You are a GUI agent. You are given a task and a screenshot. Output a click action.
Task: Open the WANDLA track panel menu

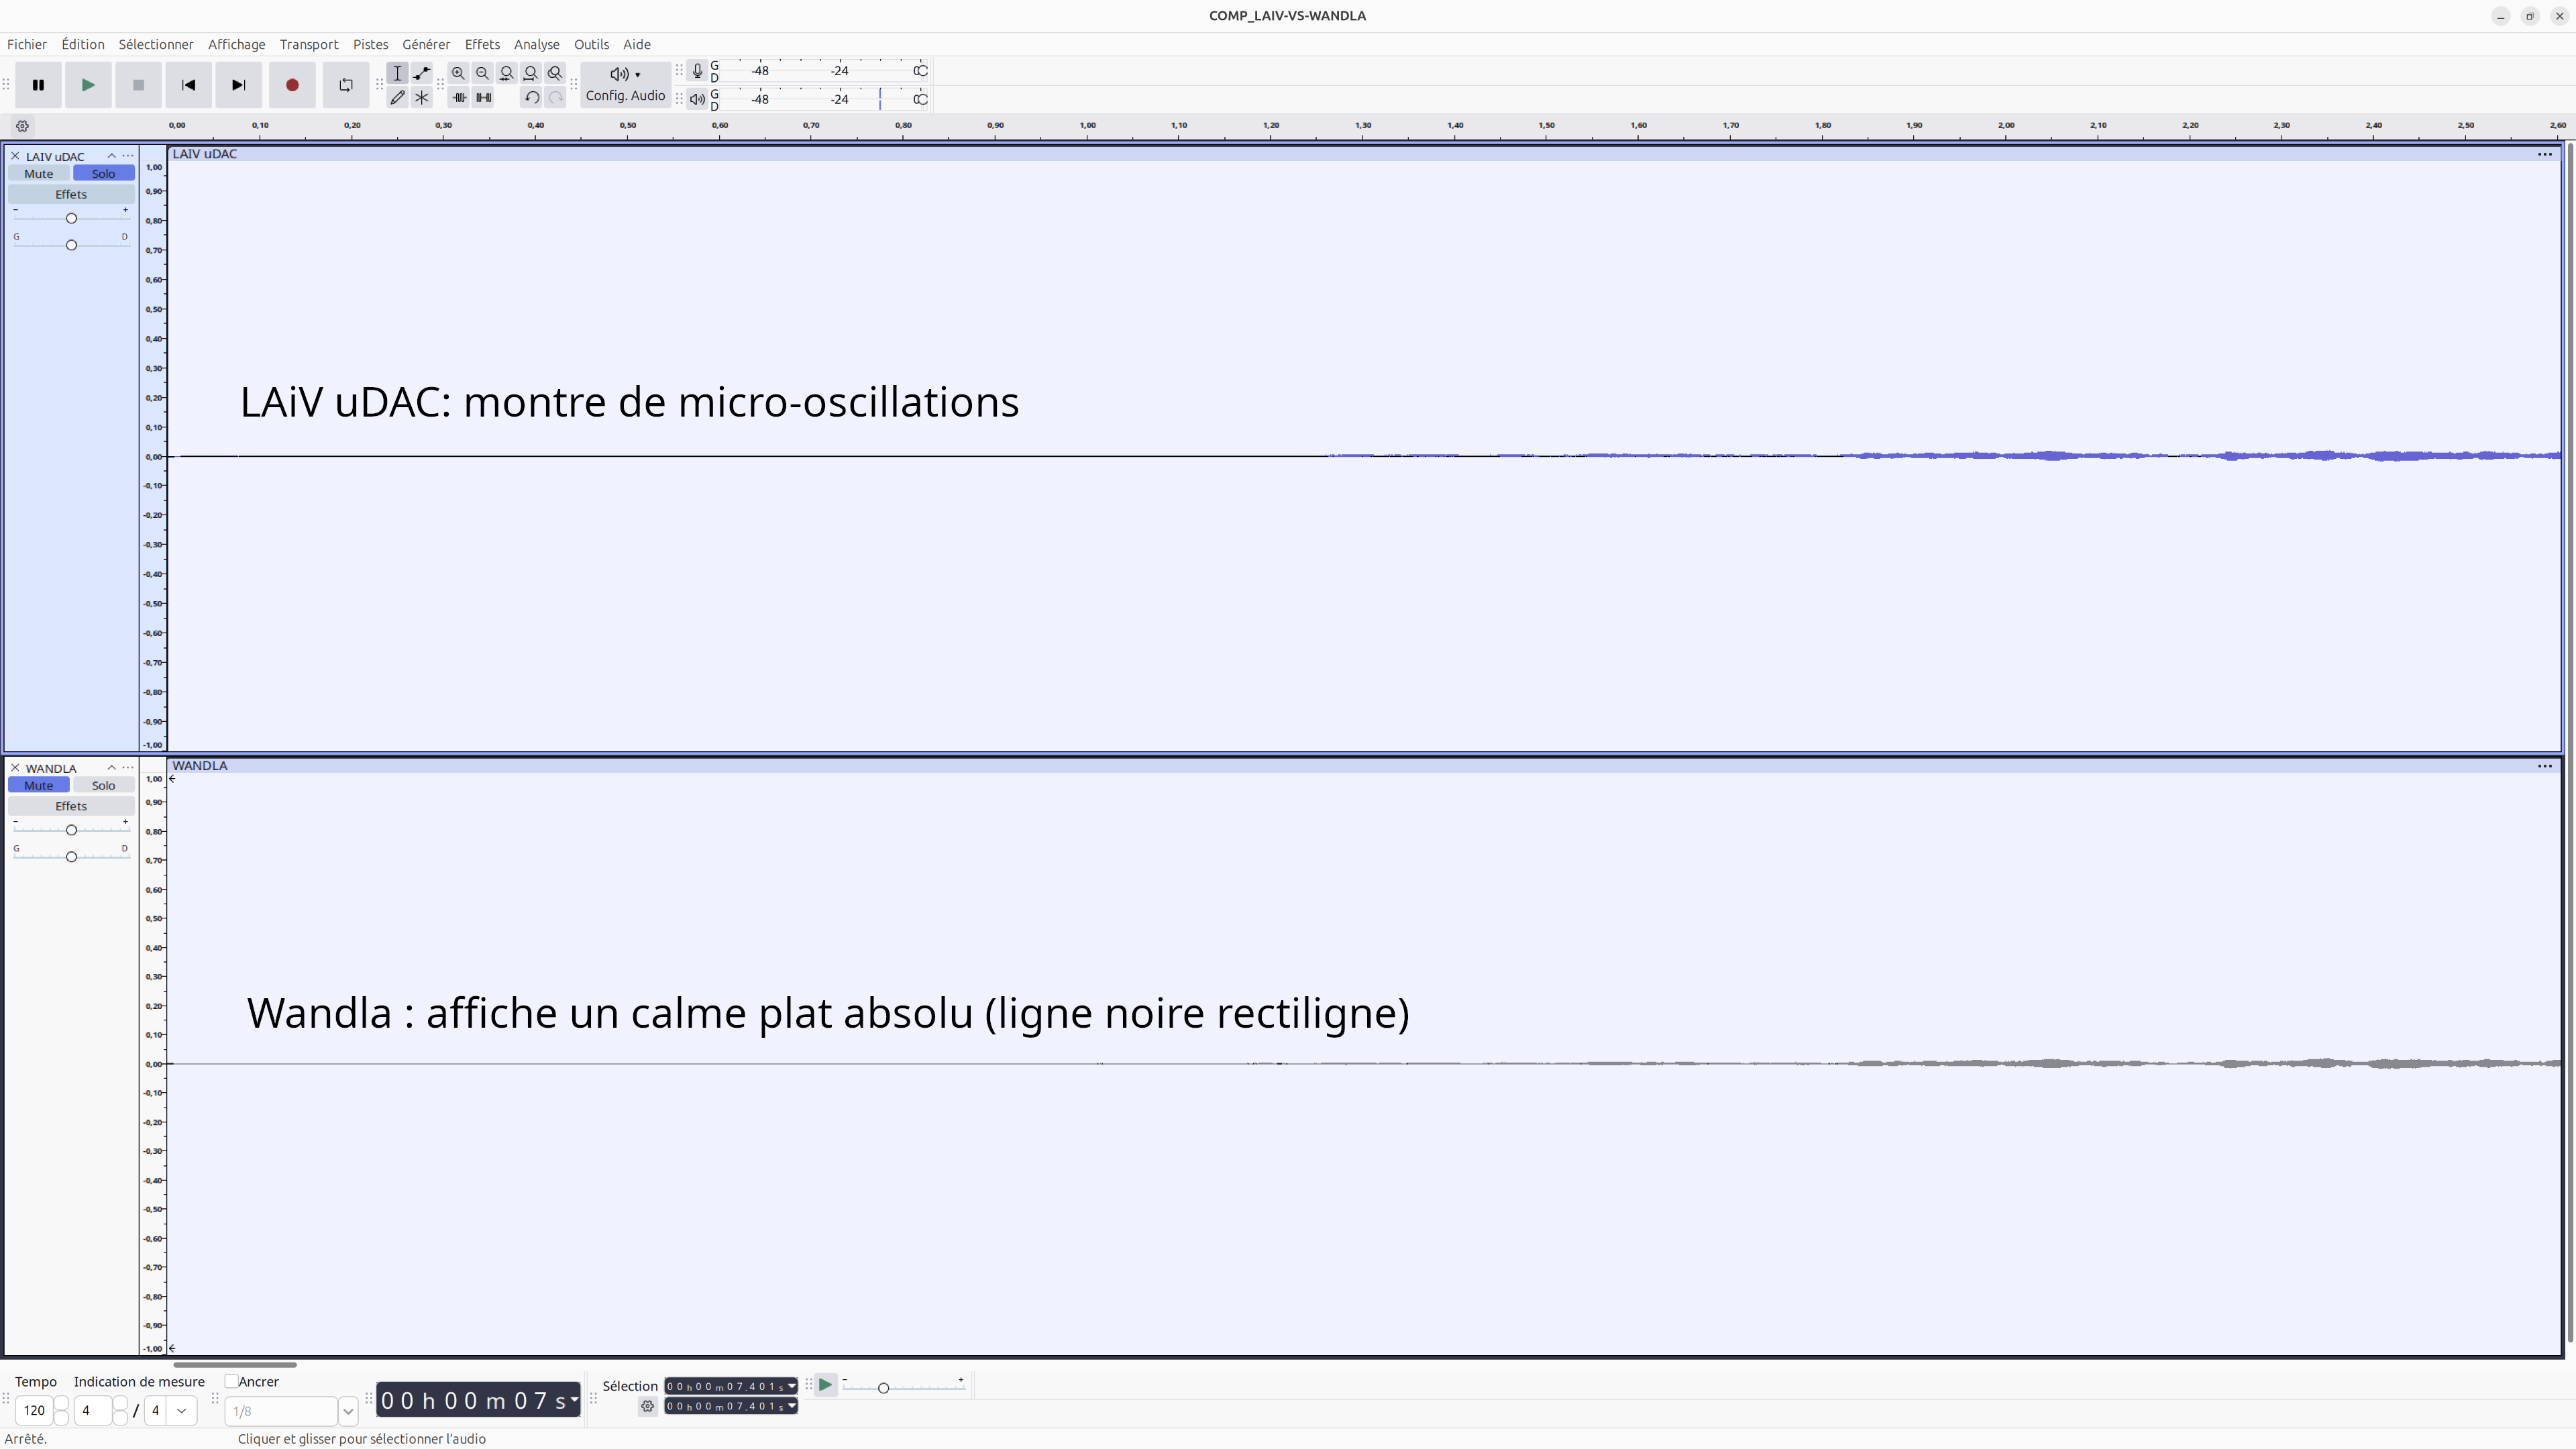128,768
